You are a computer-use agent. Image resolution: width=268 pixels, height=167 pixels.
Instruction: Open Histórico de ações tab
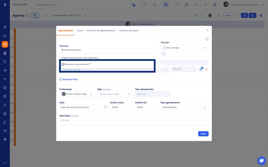(x=129, y=31)
